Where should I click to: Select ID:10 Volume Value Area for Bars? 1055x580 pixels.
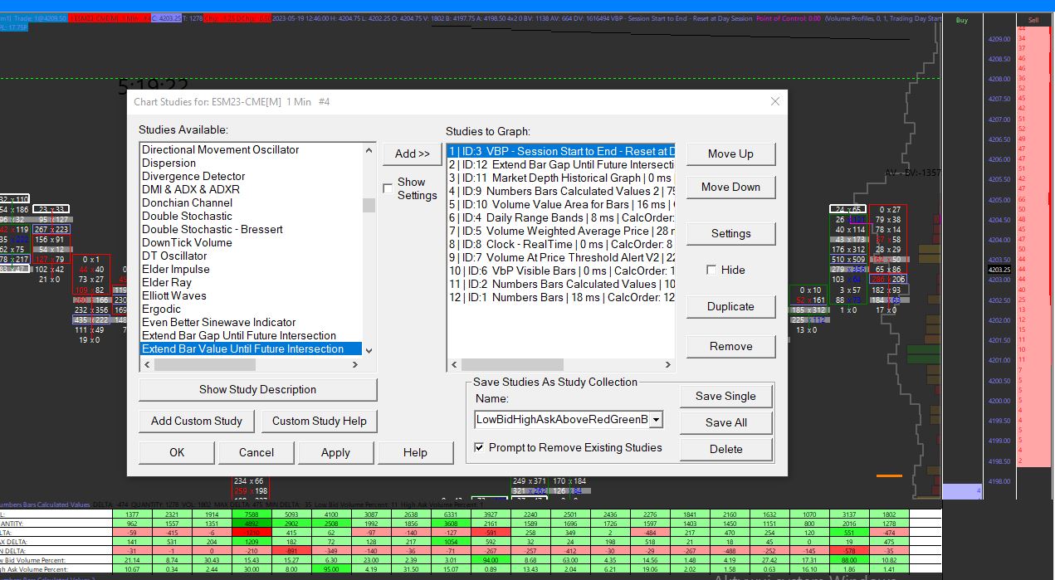(561, 204)
